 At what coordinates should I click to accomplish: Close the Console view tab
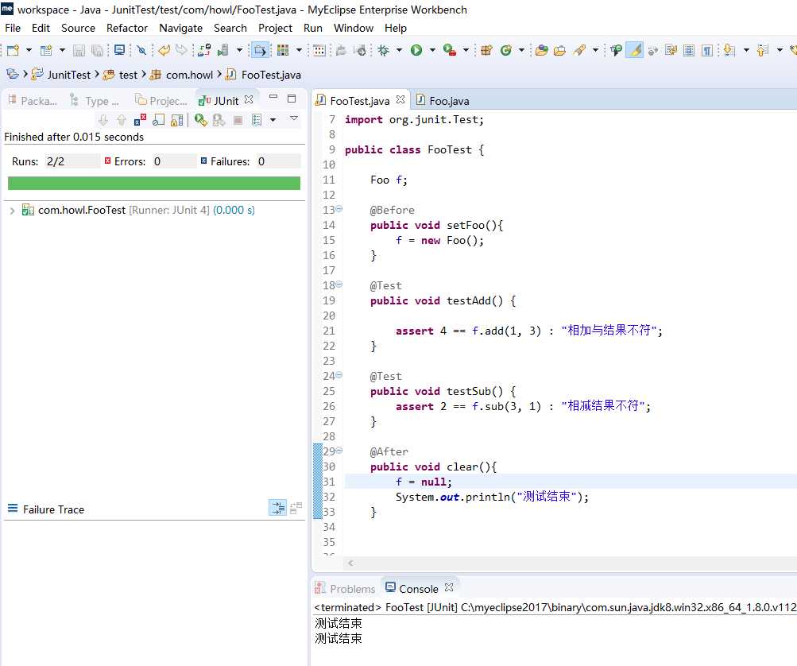pos(449,587)
